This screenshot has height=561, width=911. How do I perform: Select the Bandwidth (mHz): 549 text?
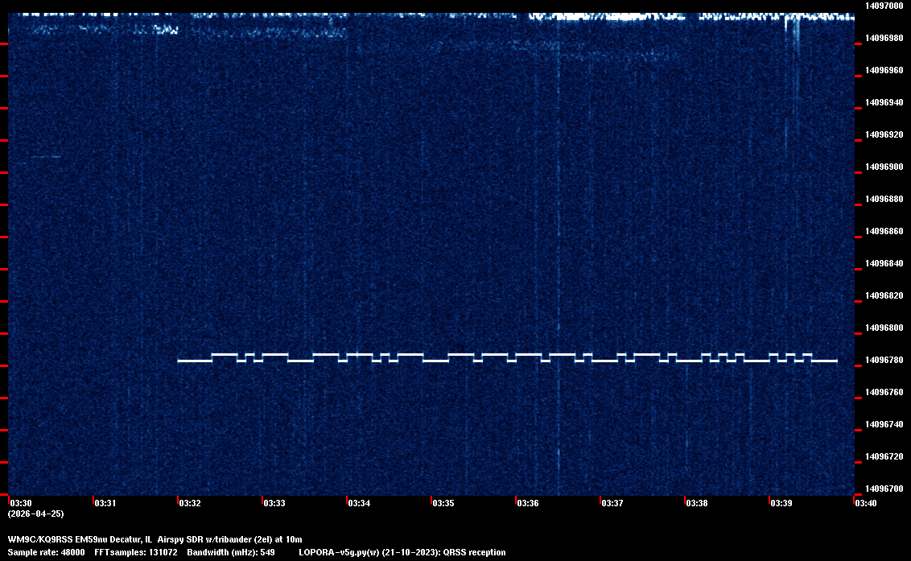coord(231,552)
